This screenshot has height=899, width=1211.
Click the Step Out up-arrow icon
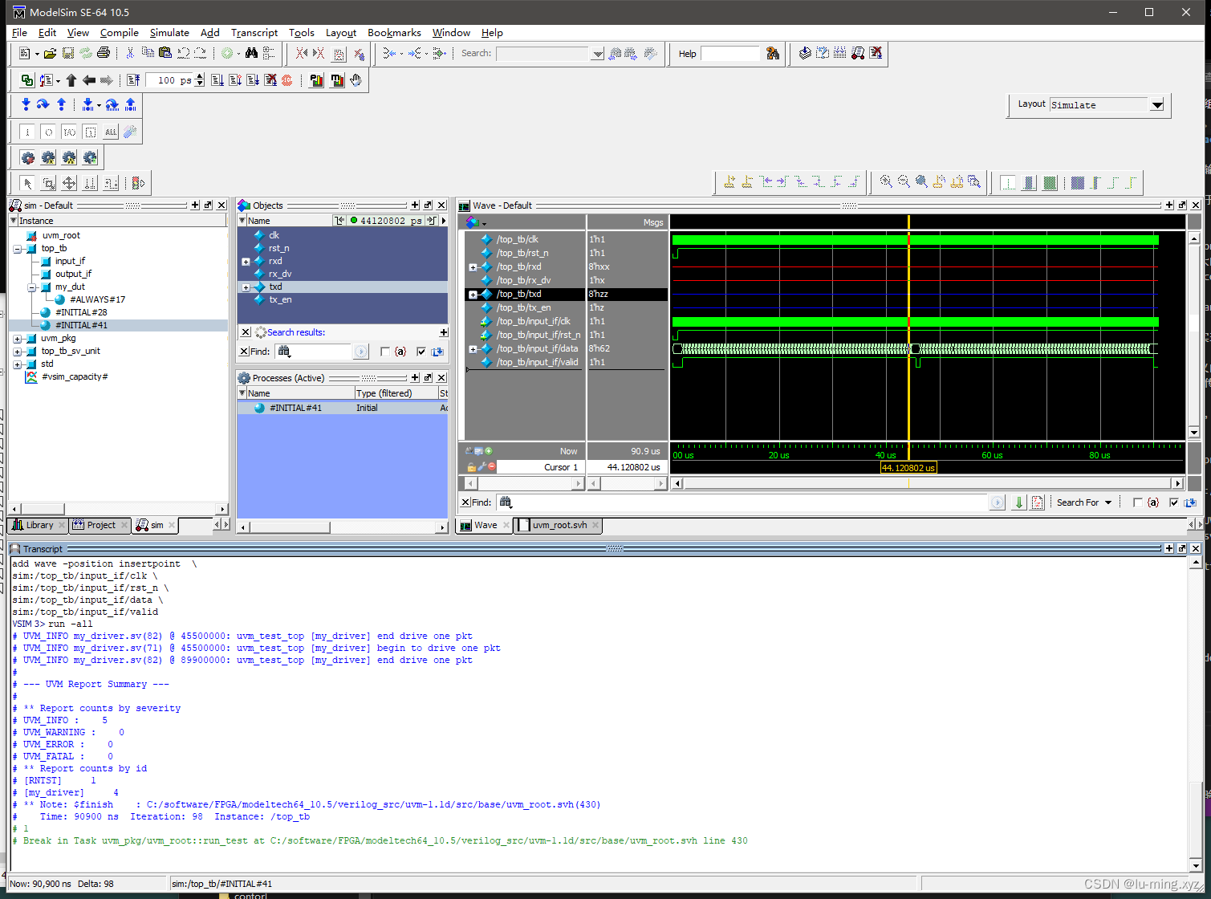point(61,105)
